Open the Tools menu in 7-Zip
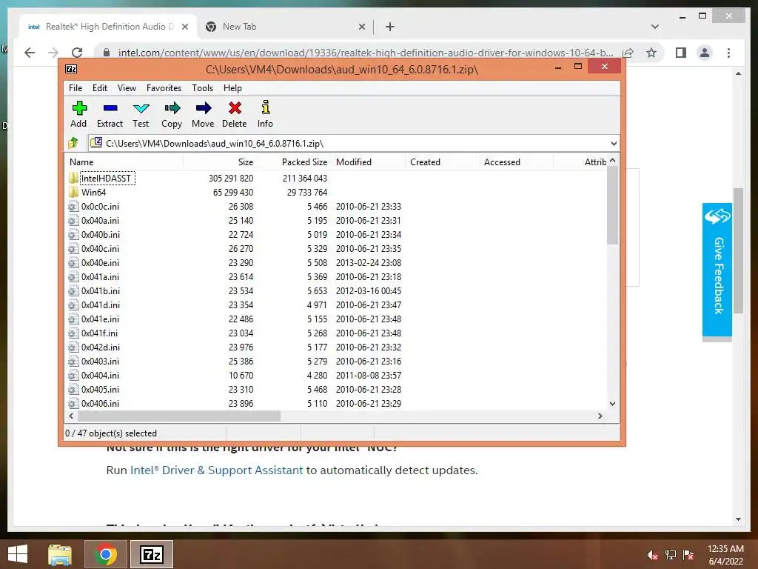Viewport: 758px width, 569px height. pos(202,88)
